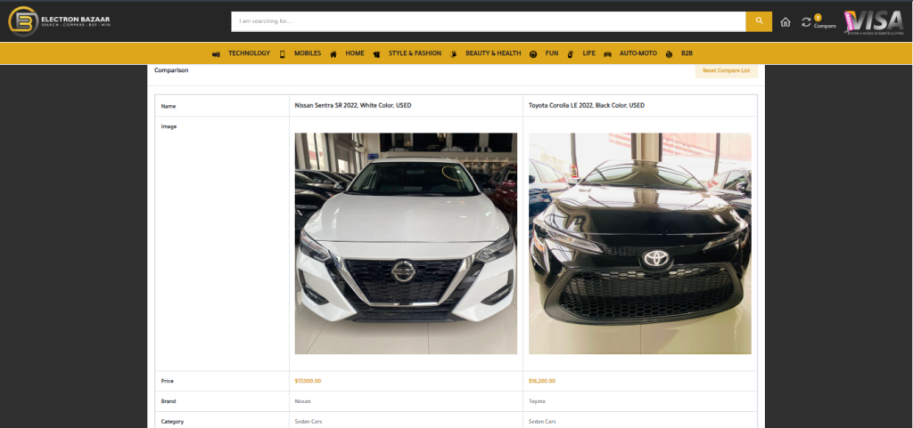Open the Beauty & Health menu
The height and width of the screenshot is (428, 913).
pyautogui.click(x=492, y=53)
